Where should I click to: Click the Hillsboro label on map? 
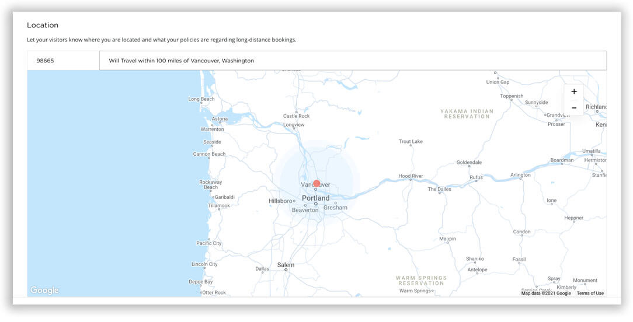(x=280, y=201)
